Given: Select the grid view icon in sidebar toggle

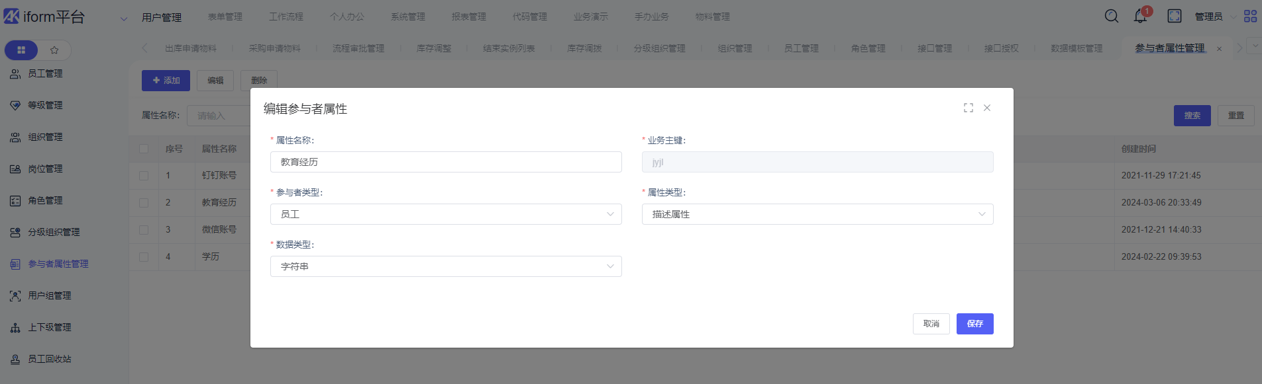Looking at the screenshot, I should (x=21, y=50).
